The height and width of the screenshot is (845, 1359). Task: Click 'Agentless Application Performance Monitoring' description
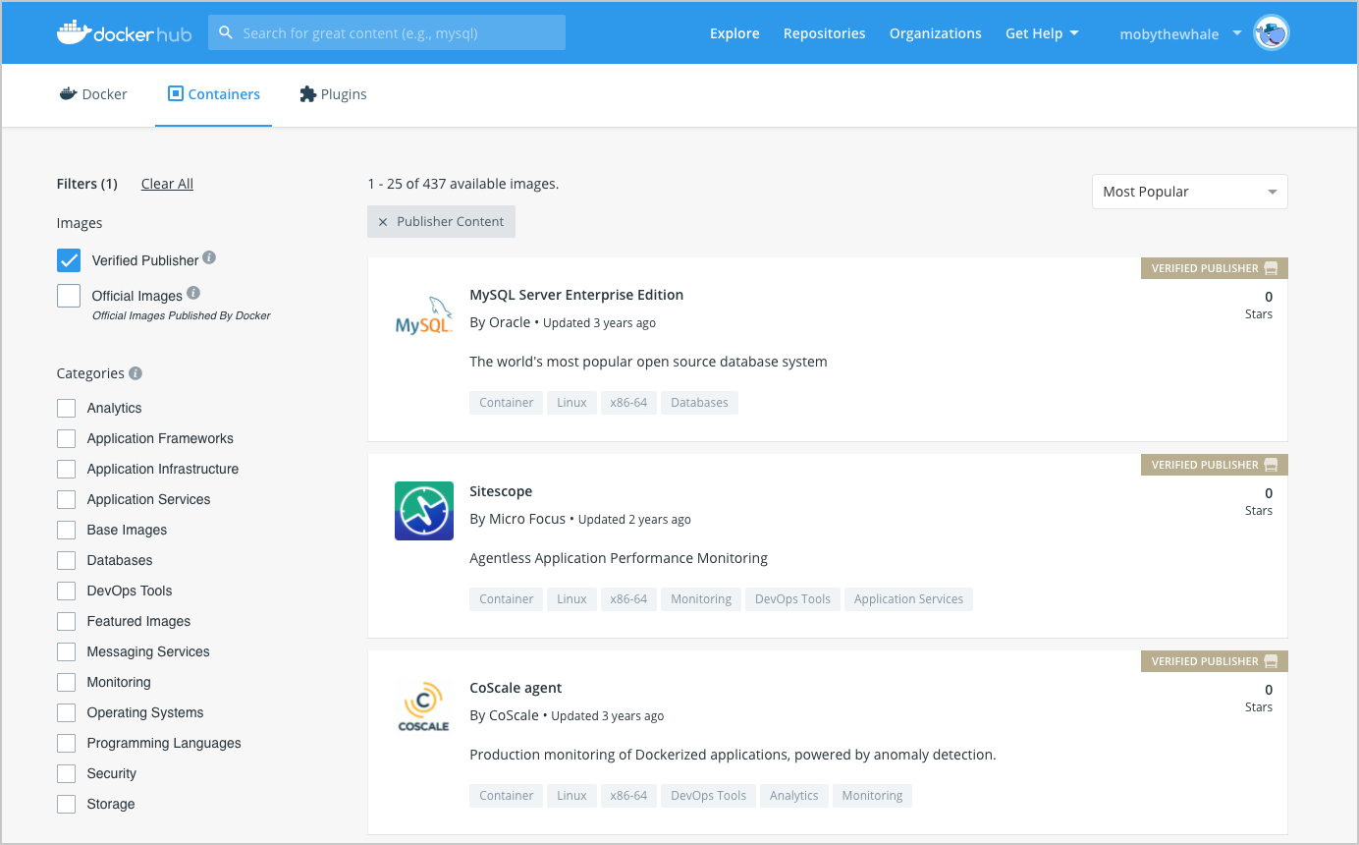tap(619, 558)
